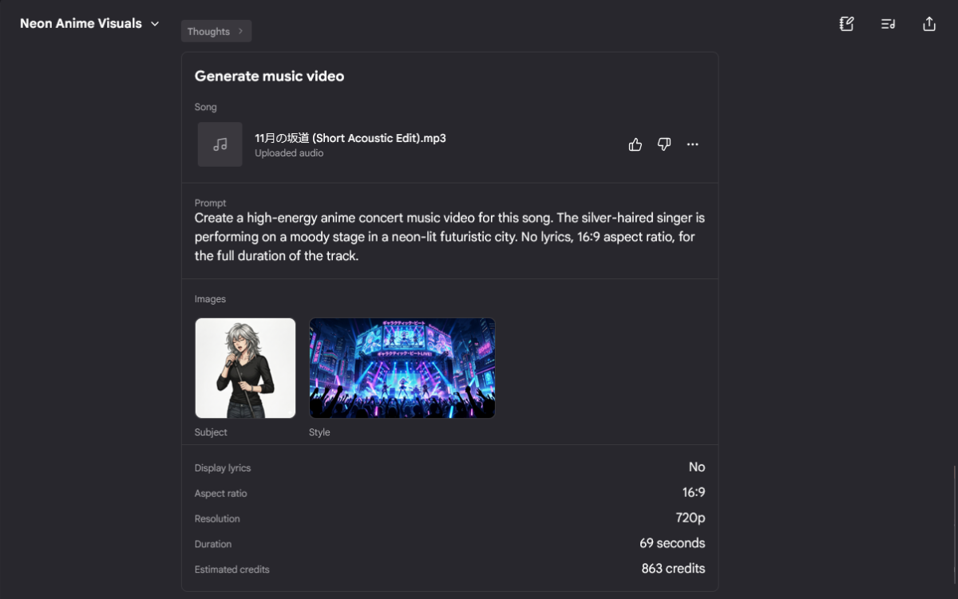Open the silver-haired singer Subject image
The width and height of the screenshot is (958, 599).
pos(246,368)
